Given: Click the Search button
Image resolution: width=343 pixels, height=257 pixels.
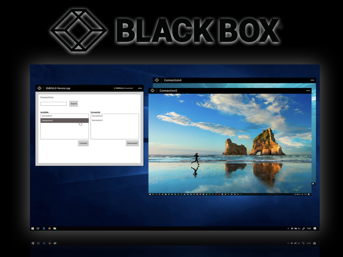Looking at the screenshot, I should [x=73, y=104].
